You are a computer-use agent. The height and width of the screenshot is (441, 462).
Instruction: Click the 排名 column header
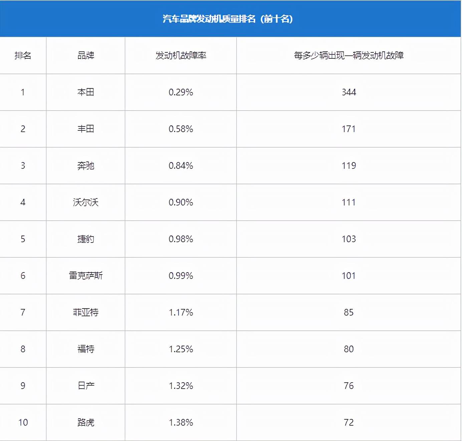pyautogui.click(x=23, y=55)
